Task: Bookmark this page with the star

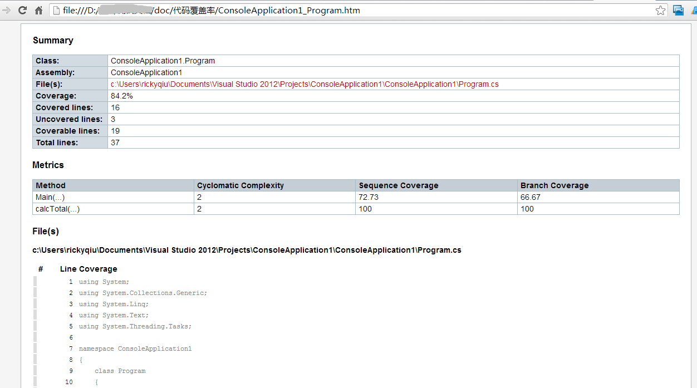Action: pyautogui.click(x=660, y=11)
